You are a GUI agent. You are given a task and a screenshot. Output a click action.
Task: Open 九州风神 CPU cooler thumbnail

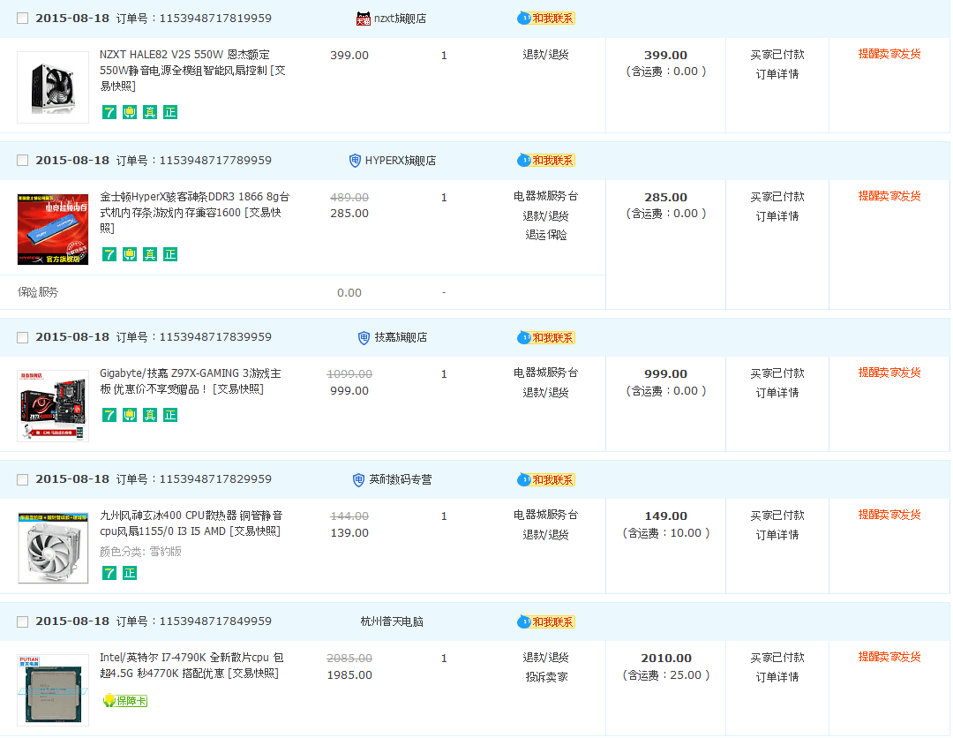point(53,548)
